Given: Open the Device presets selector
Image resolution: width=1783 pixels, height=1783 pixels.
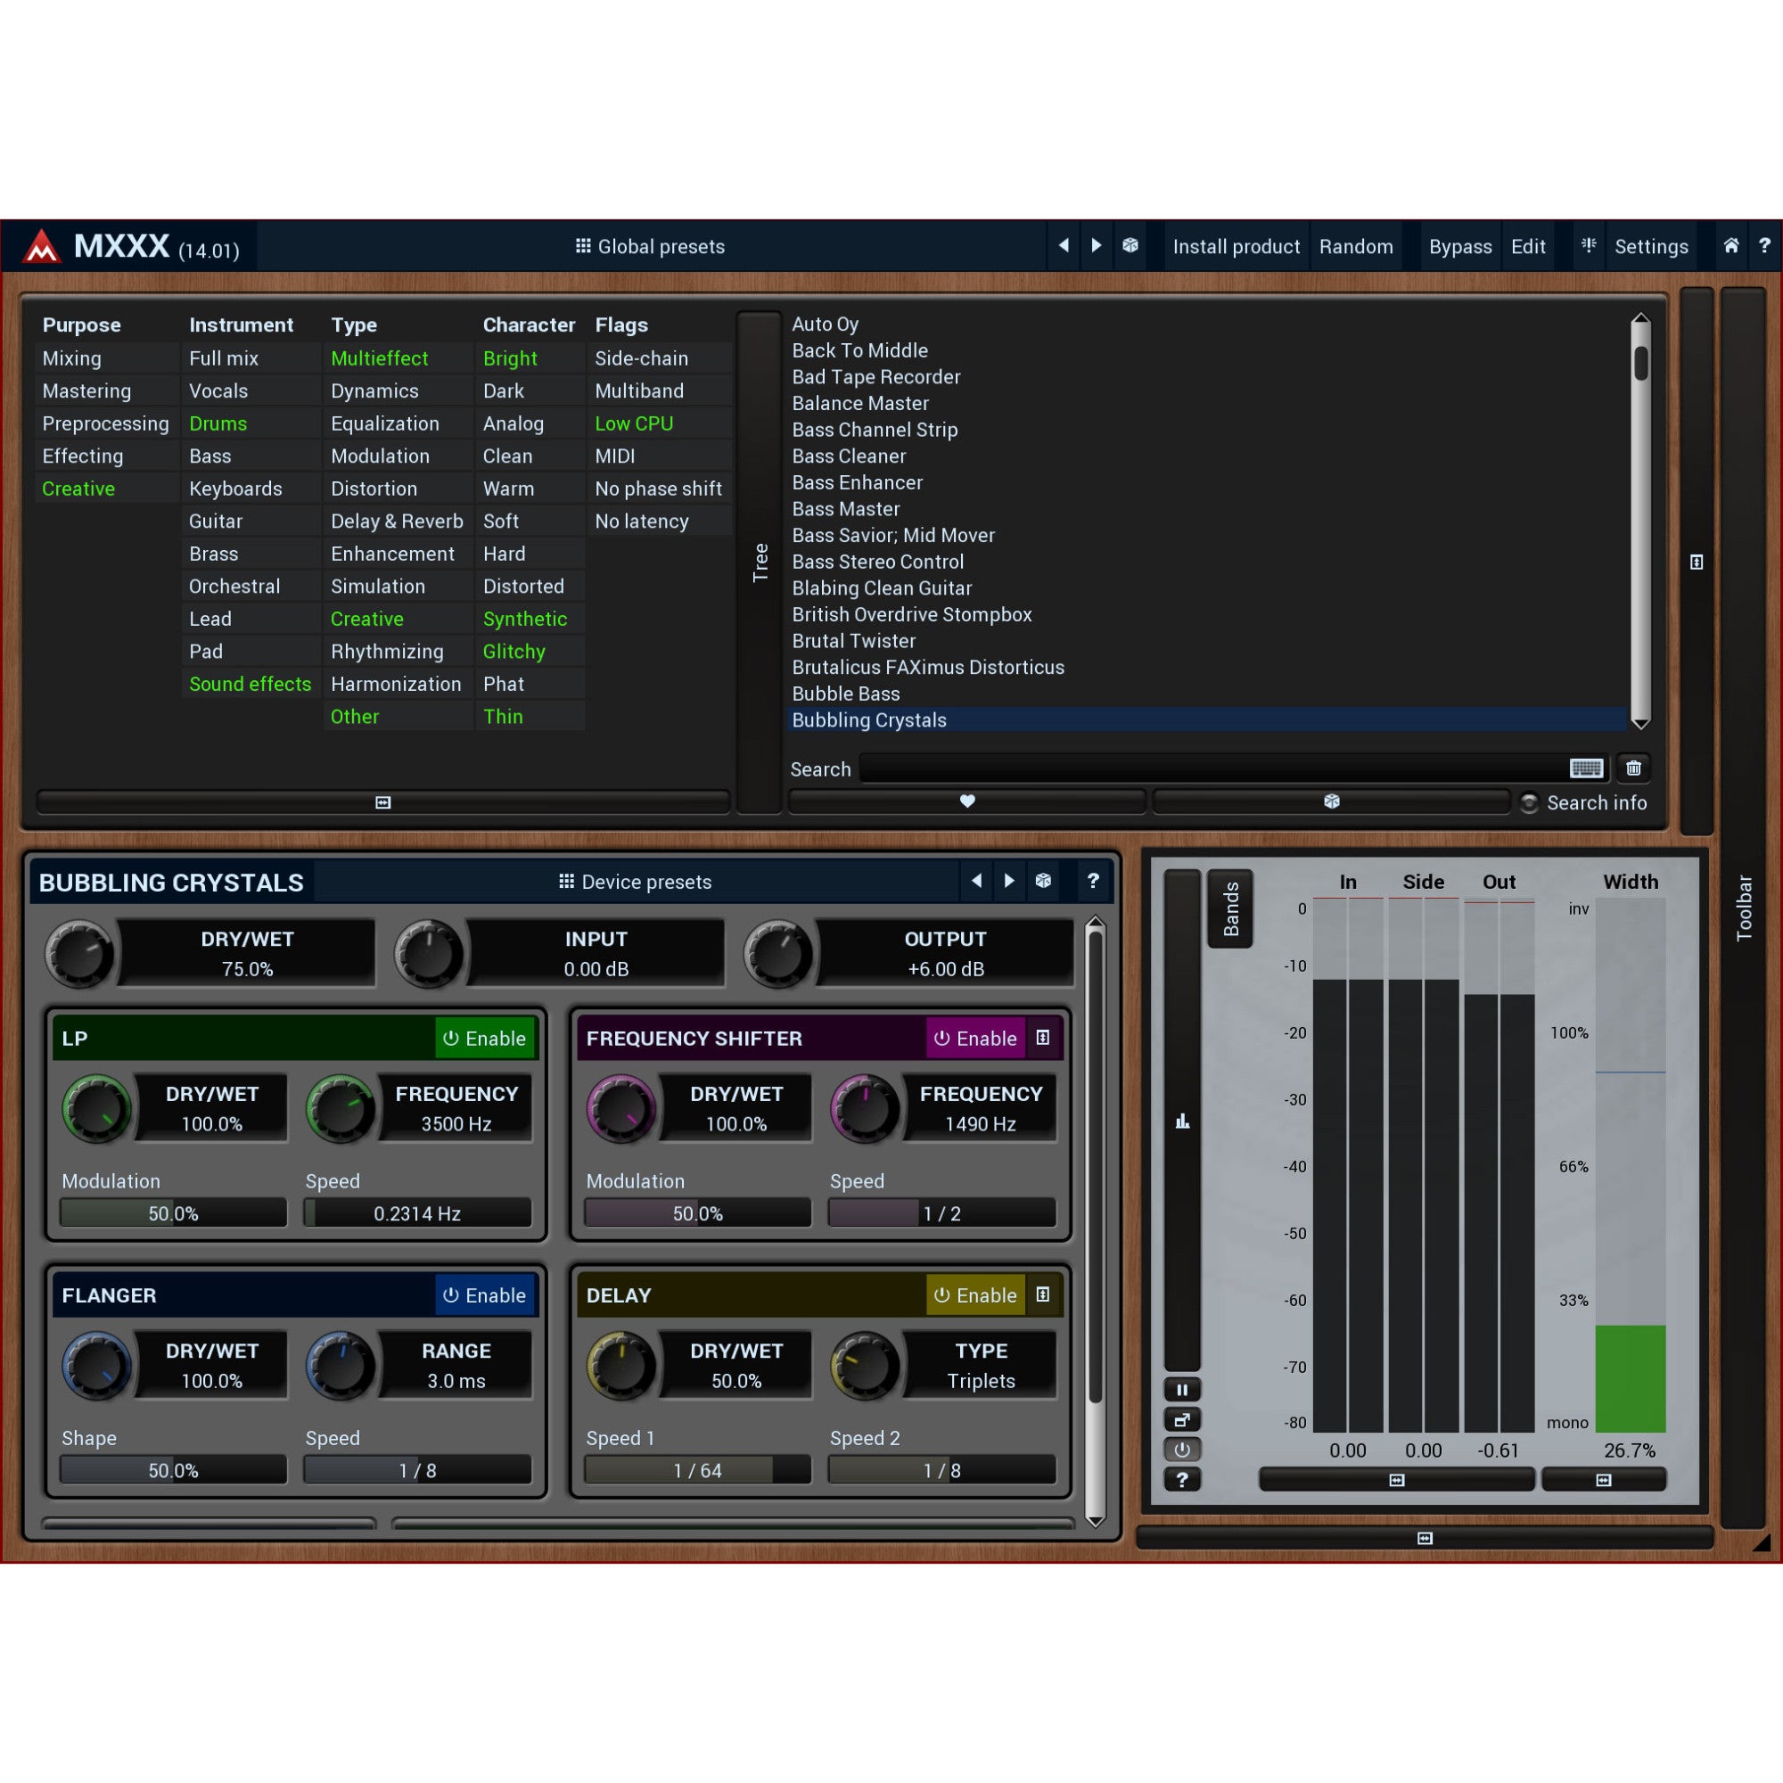Looking at the screenshot, I should coord(636,882).
